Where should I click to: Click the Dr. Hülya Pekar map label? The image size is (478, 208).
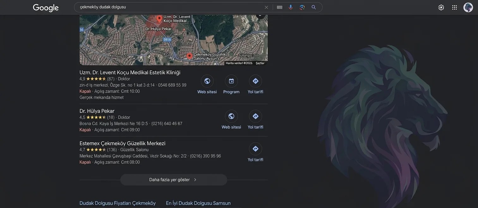(x=158, y=29)
